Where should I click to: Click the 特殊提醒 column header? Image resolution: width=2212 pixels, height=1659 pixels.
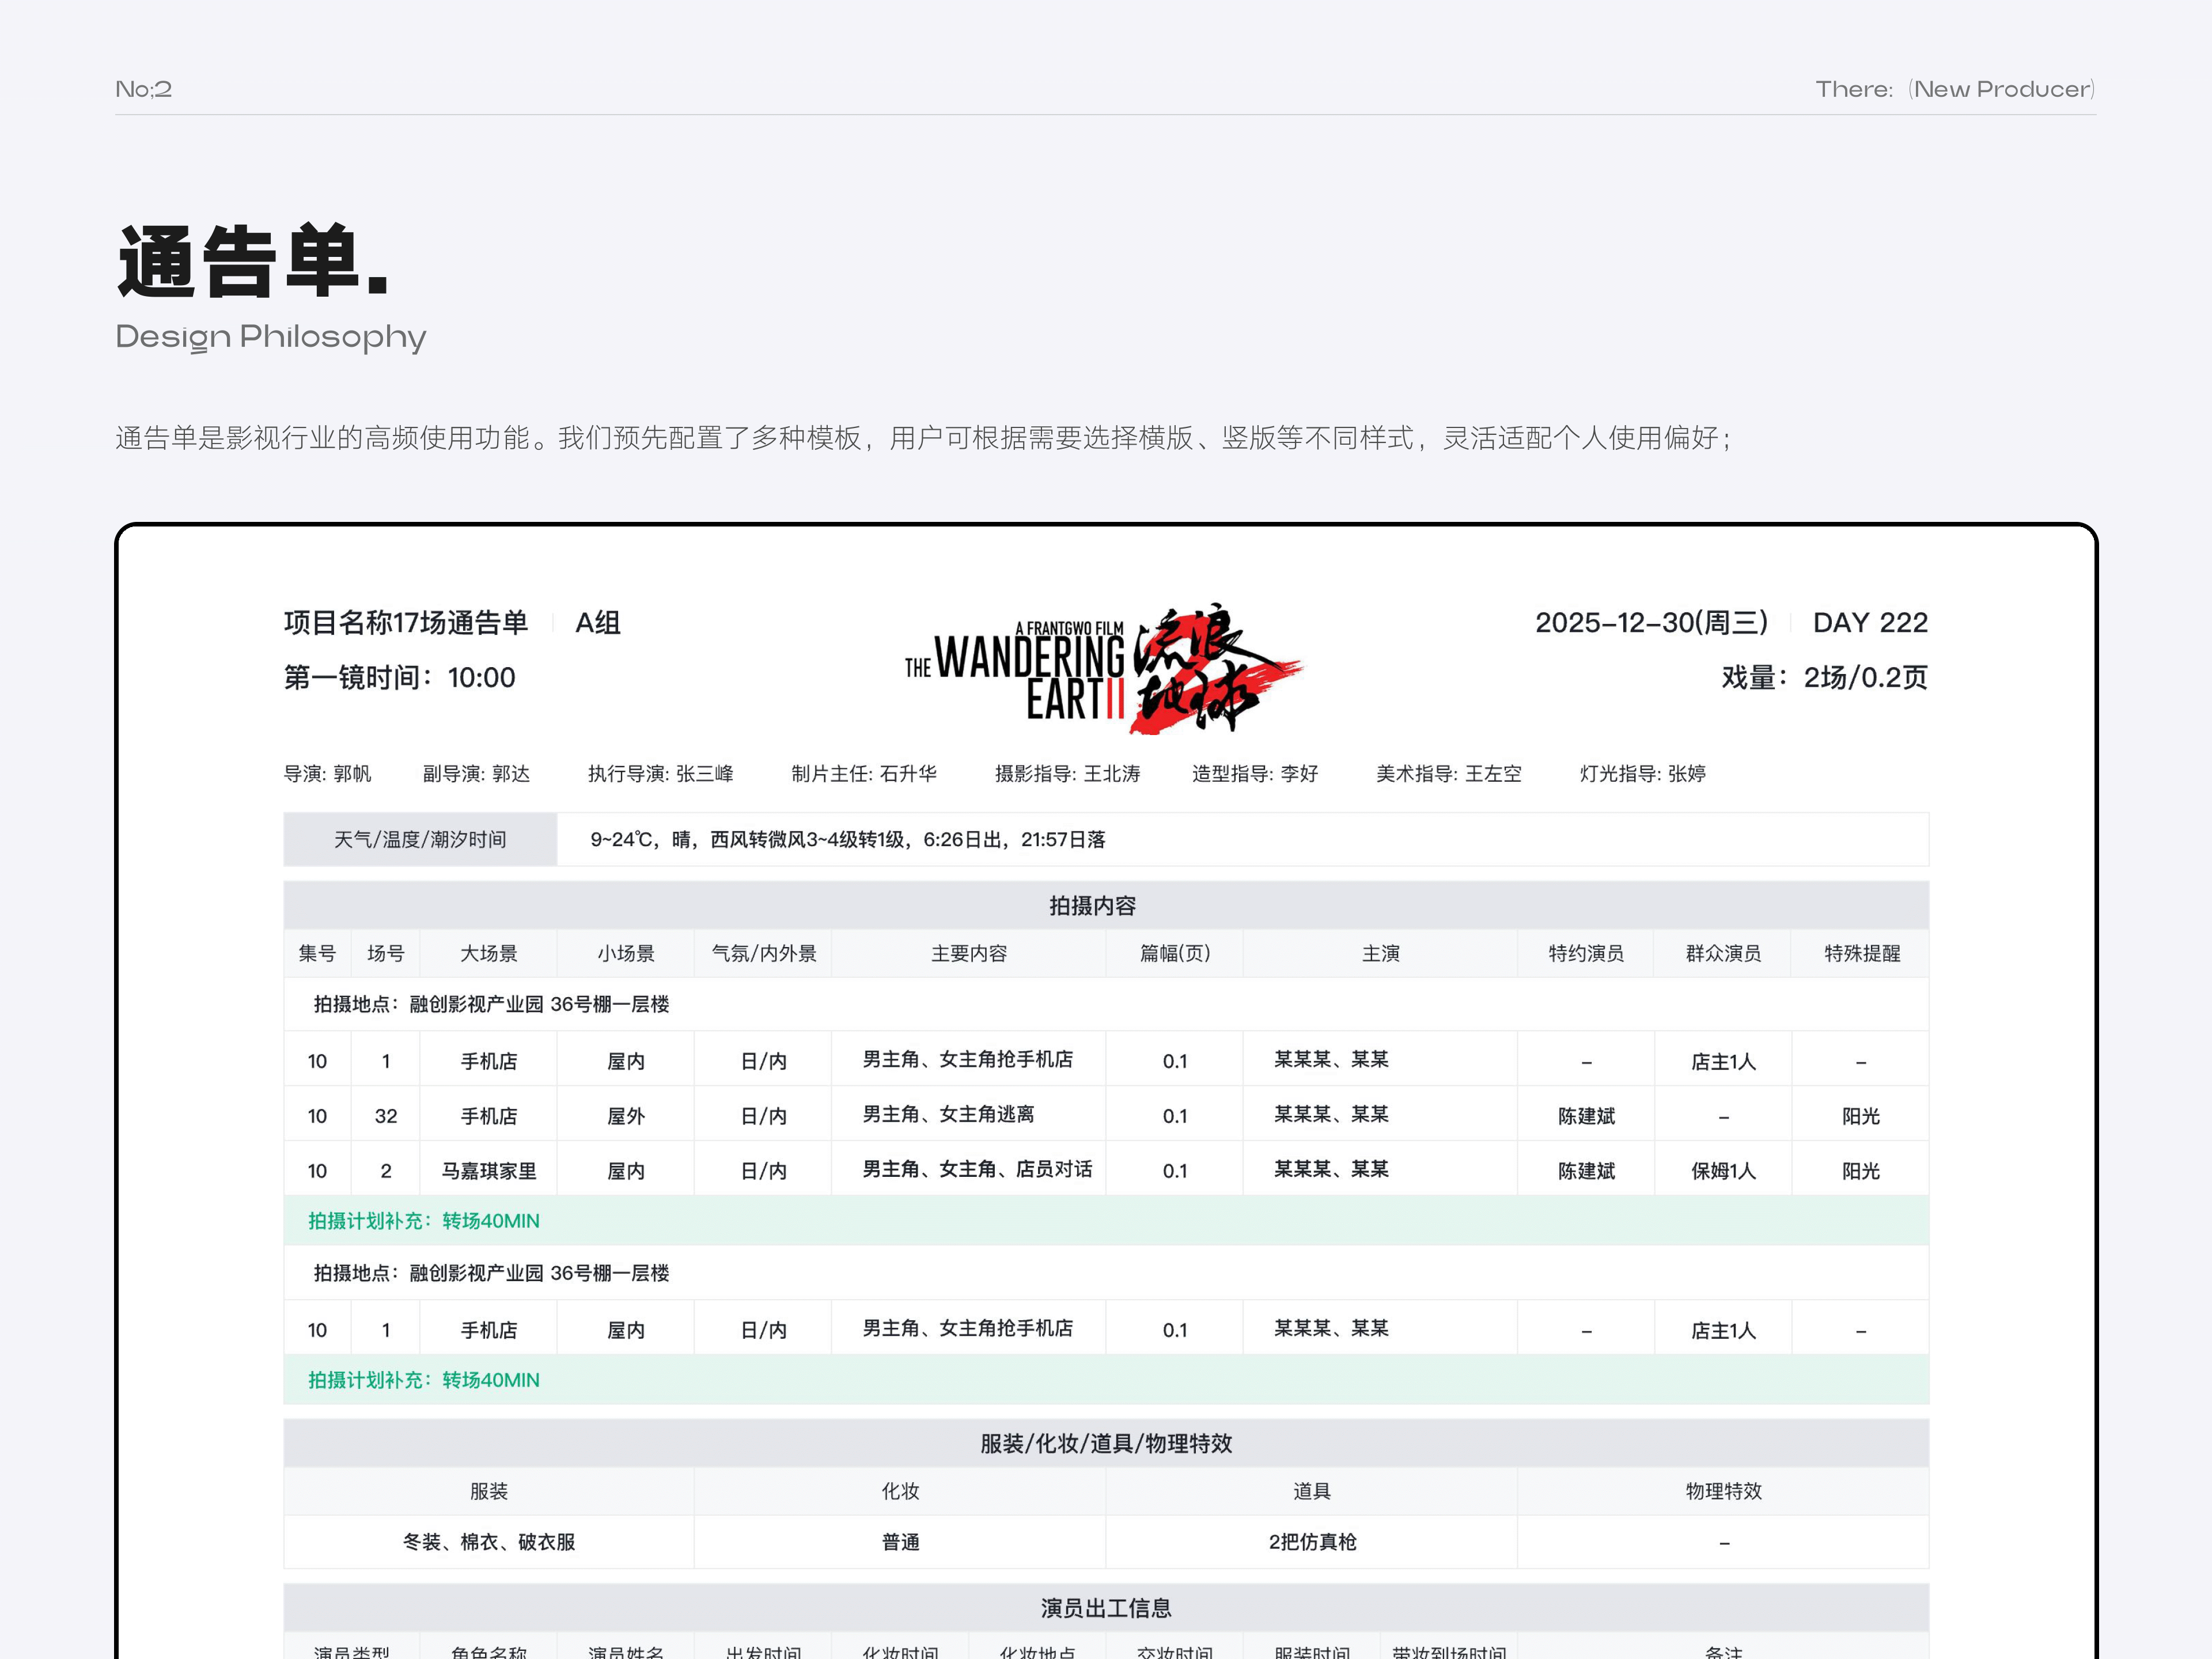click(1861, 954)
